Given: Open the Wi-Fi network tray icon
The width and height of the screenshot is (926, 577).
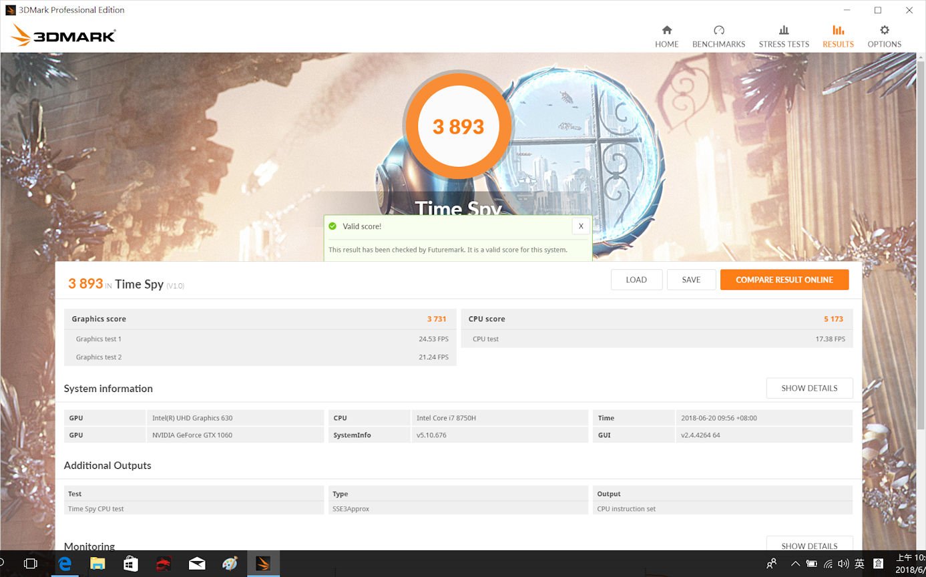Looking at the screenshot, I should [x=828, y=564].
